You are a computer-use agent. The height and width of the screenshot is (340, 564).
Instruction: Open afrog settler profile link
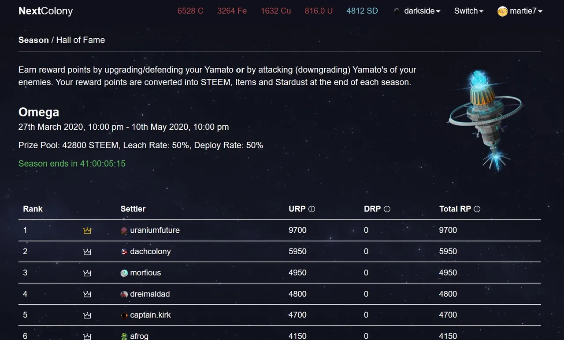139,336
